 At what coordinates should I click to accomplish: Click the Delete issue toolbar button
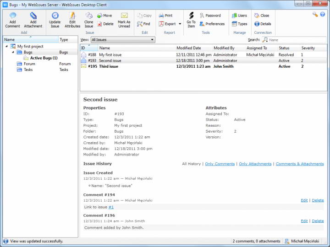(x=105, y=24)
